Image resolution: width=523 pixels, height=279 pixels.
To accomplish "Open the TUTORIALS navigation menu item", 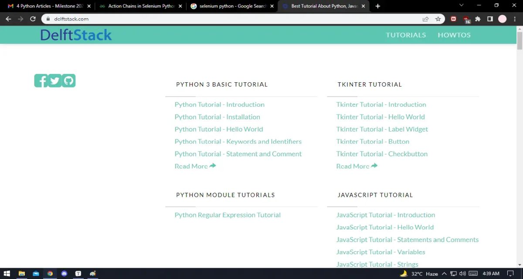I will coord(406,35).
